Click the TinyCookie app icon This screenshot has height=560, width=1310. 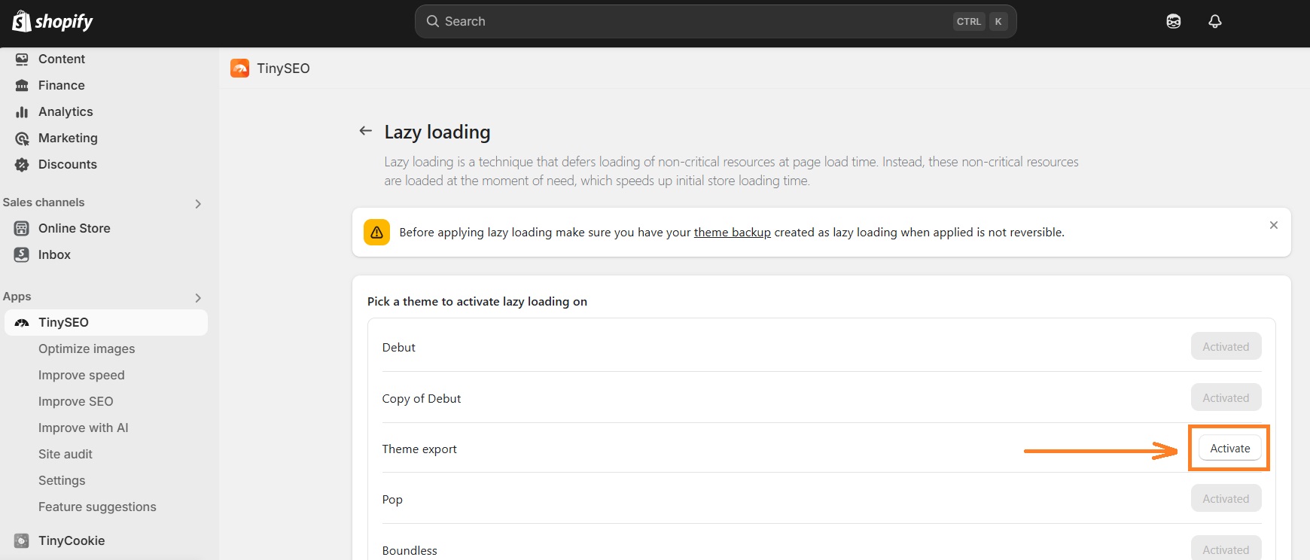(x=22, y=540)
